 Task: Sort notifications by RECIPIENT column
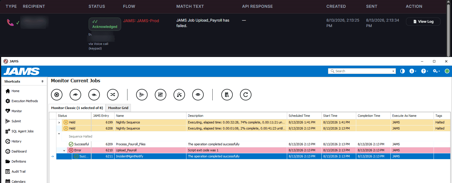pyautogui.click(x=34, y=6)
